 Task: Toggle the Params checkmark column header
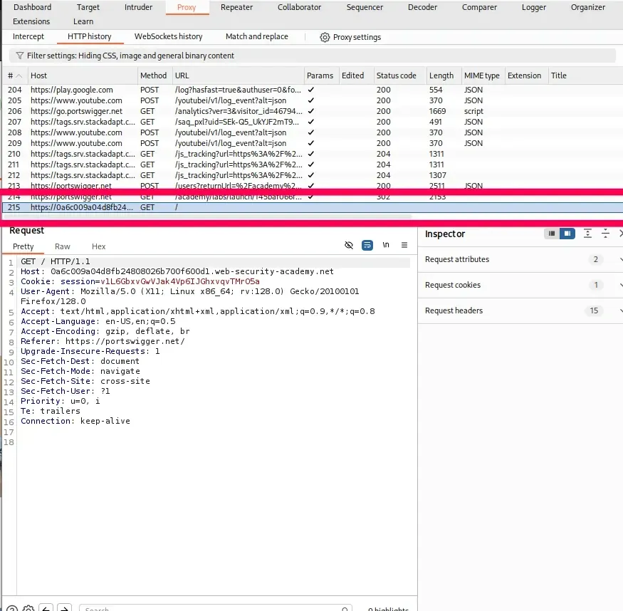320,75
